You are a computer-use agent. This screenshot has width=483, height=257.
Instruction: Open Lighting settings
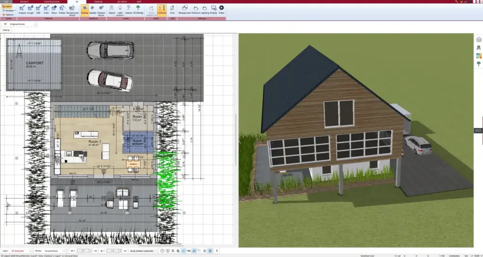pyautogui.click(x=205, y=9)
